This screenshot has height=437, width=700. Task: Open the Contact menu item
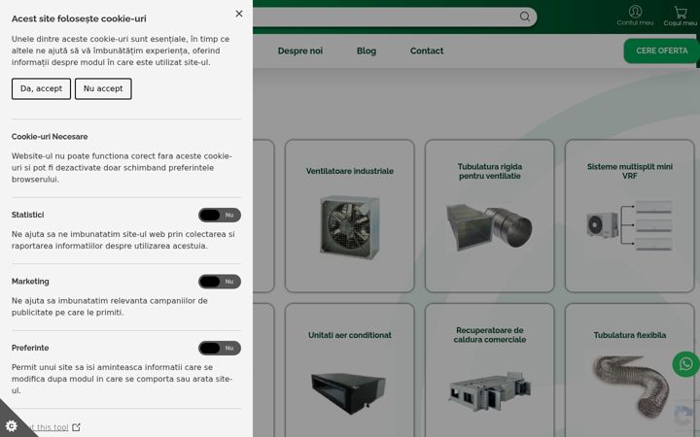(427, 50)
